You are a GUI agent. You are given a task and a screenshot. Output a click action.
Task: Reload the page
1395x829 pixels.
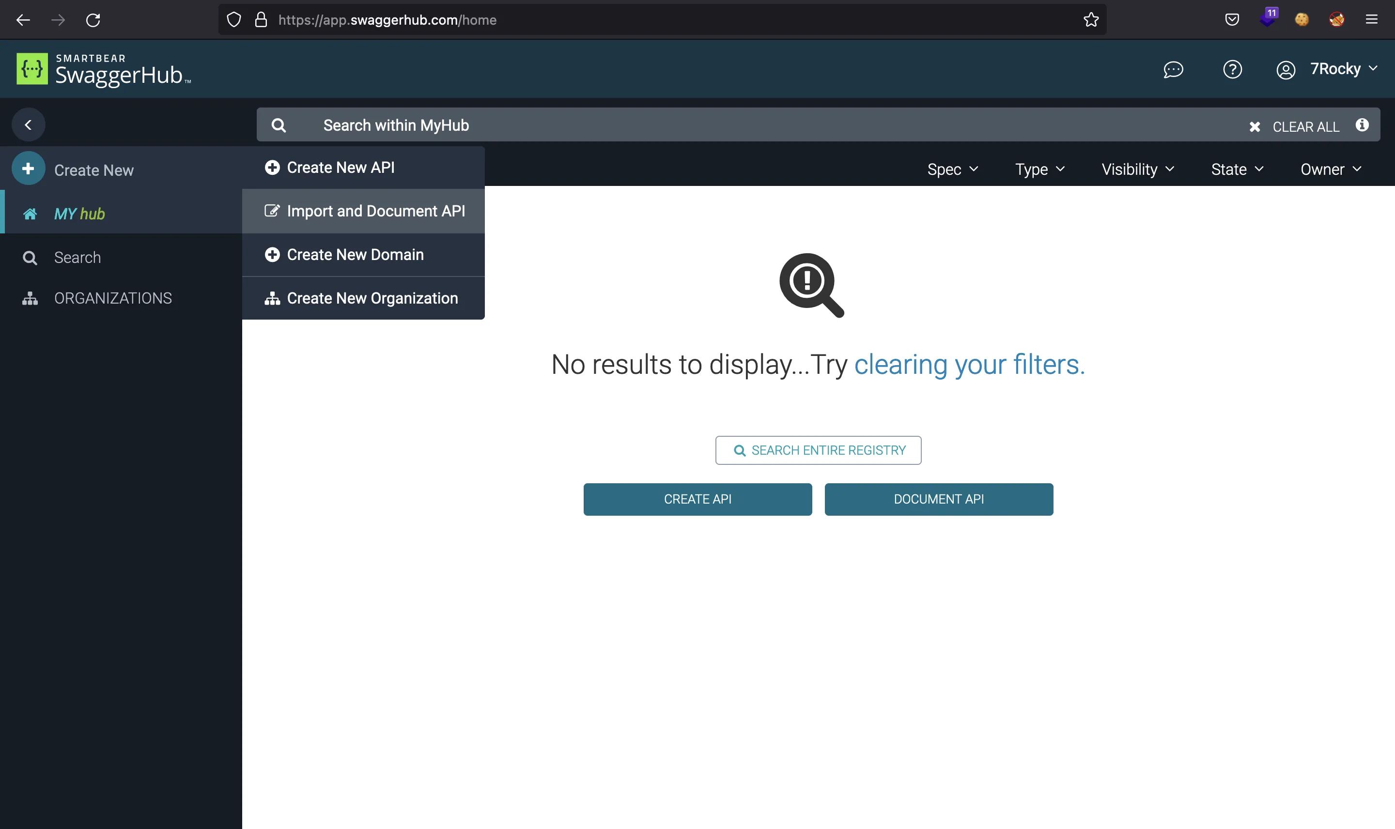point(93,20)
